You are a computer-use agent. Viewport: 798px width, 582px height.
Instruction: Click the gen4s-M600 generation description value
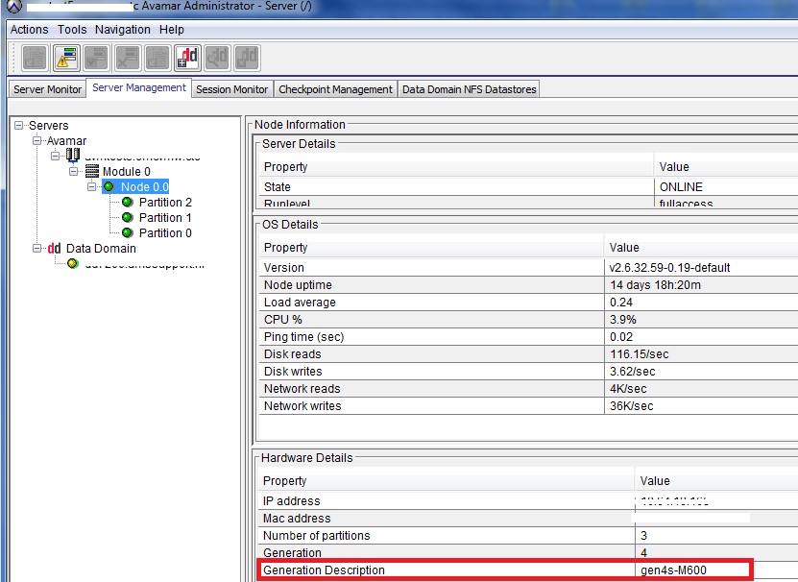(673, 570)
